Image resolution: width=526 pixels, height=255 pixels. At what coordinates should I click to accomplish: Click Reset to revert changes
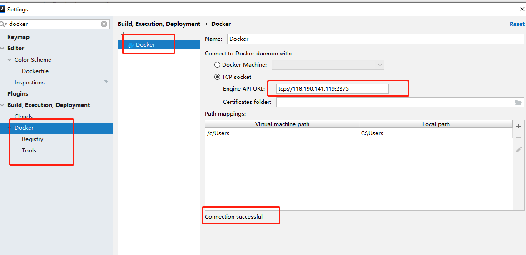click(517, 24)
